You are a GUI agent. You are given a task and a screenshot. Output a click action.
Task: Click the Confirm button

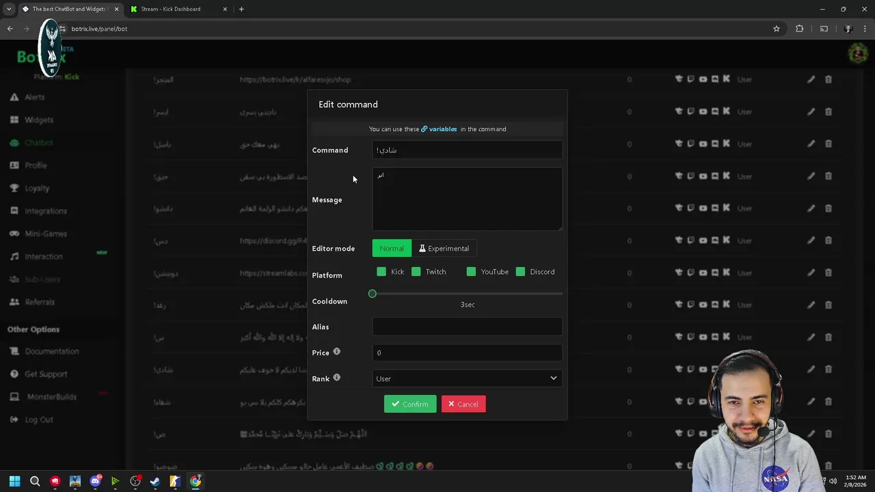[410, 404]
